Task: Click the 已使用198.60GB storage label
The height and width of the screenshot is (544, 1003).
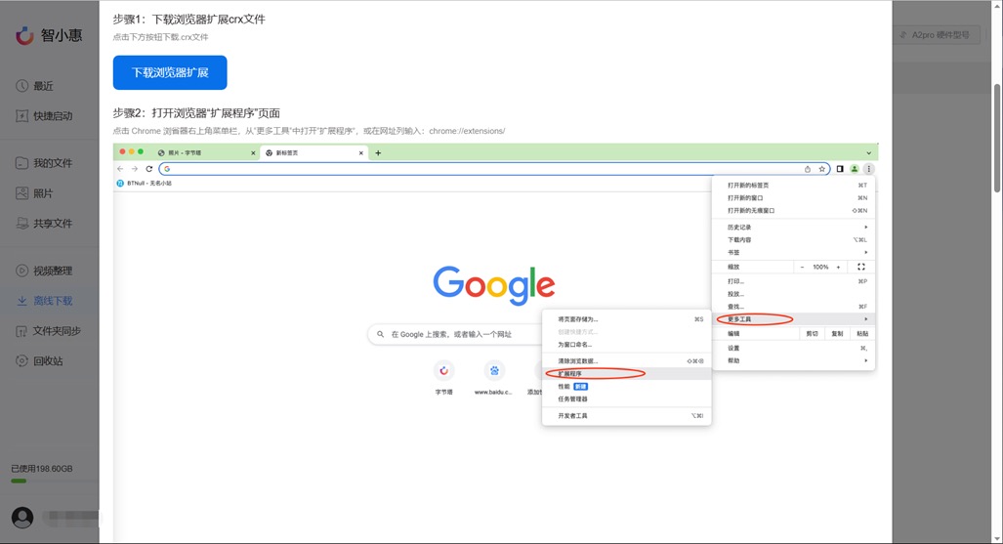Action: coord(42,469)
